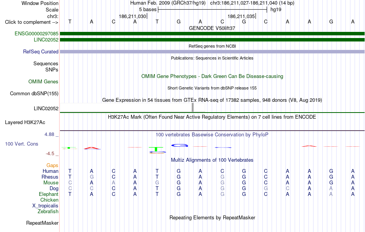Screen dimensions: 365x232
Task: Click the RepeatMasker track label
Action: coord(42,223)
